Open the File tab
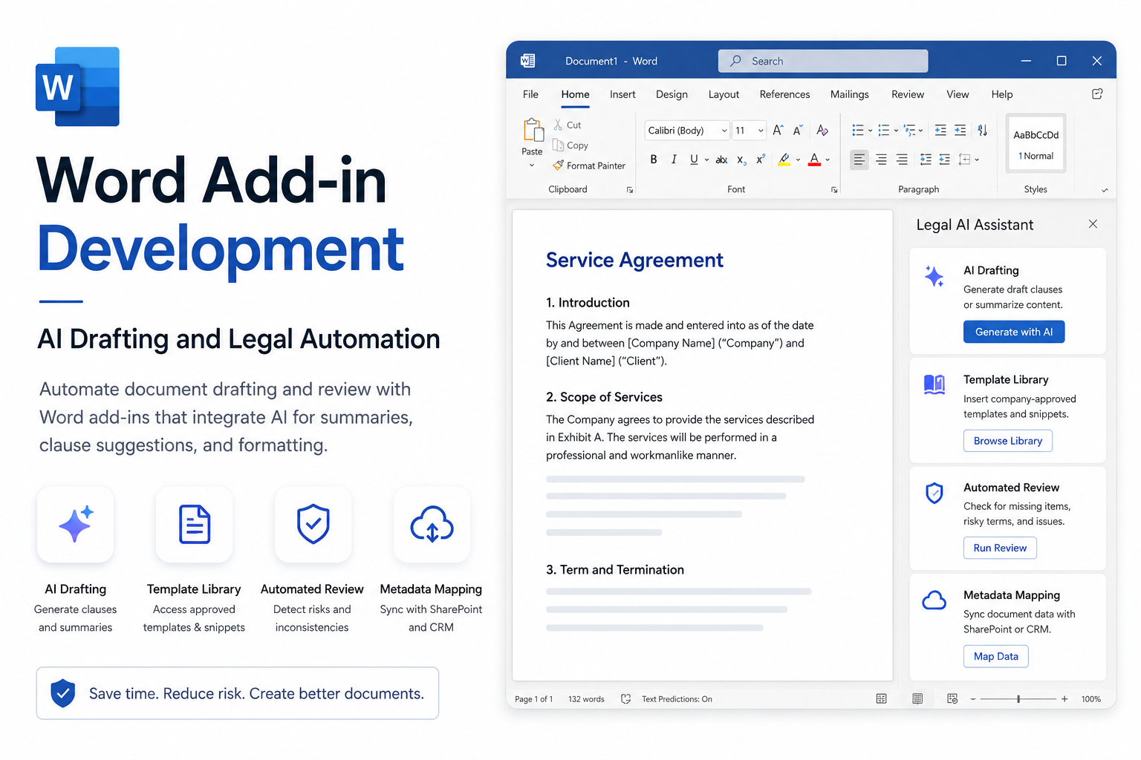The height and width of the screenshot is (760, 1141). pyautogui.click(x=530, y=94)
